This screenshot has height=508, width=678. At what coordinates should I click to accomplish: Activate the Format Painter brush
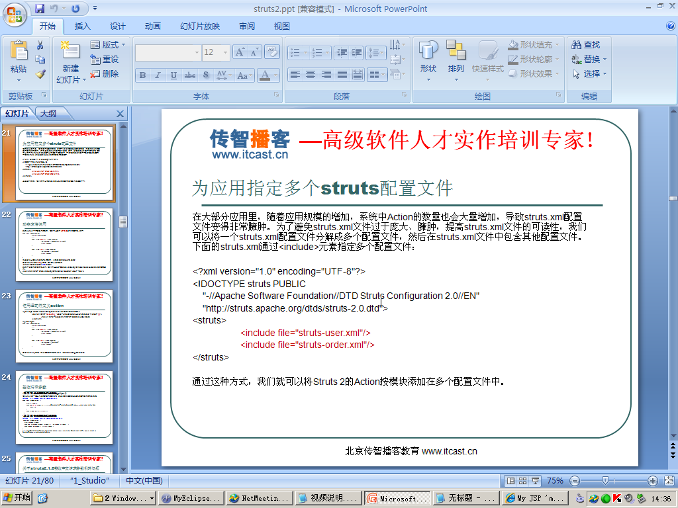coord(40,74)
